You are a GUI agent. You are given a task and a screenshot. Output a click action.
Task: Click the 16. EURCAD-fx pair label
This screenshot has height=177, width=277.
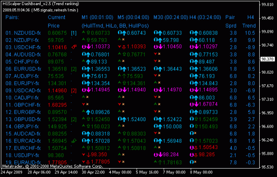(x=23, y=141)
